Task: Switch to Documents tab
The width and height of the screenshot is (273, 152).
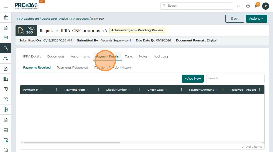Action: (x=56, y=56)
